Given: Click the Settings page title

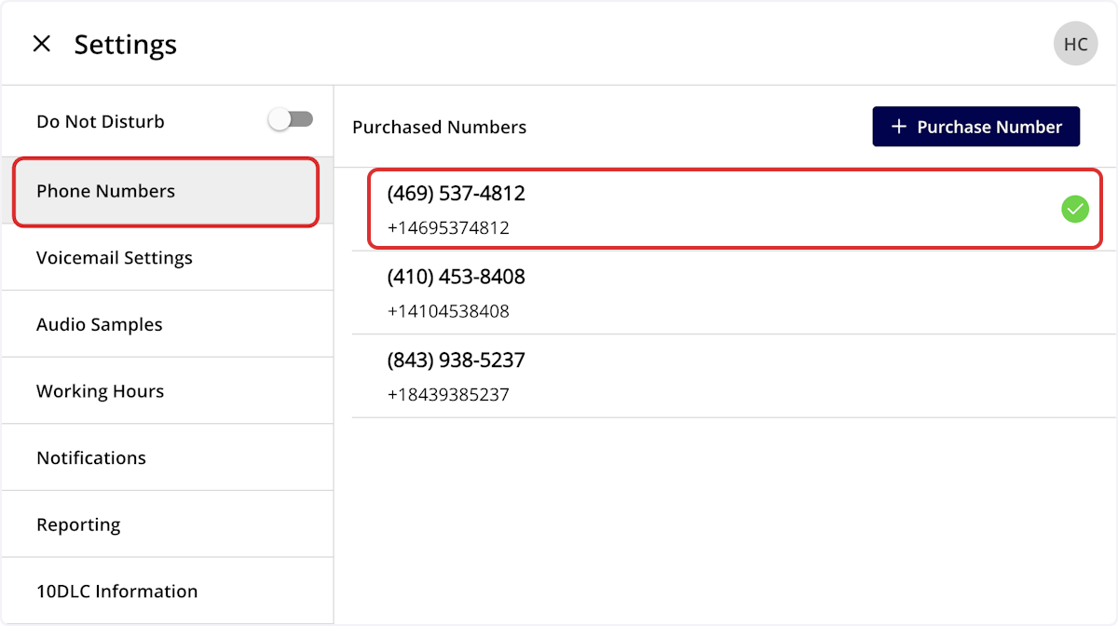Looking at the screenshot, I should (x=126, y=45).
